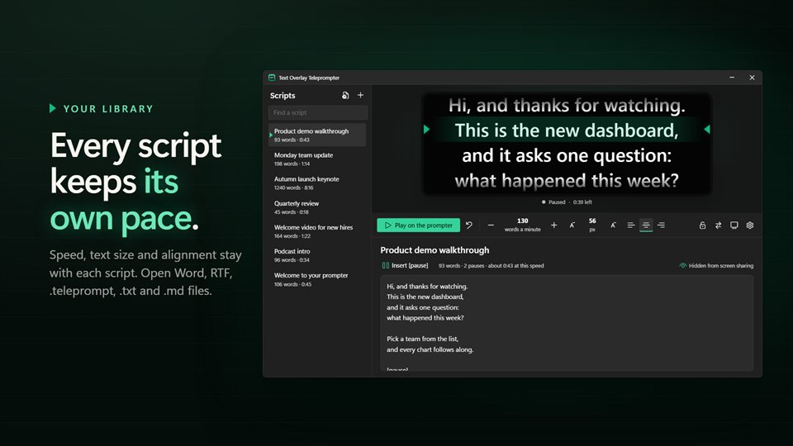Click the Insert [pause] button
Screen dimensions: 793x446
point(405,265)
